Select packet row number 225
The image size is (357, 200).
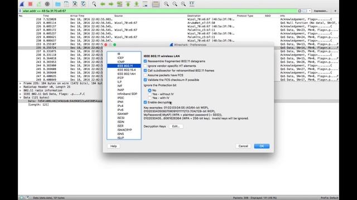coord(178,23)
